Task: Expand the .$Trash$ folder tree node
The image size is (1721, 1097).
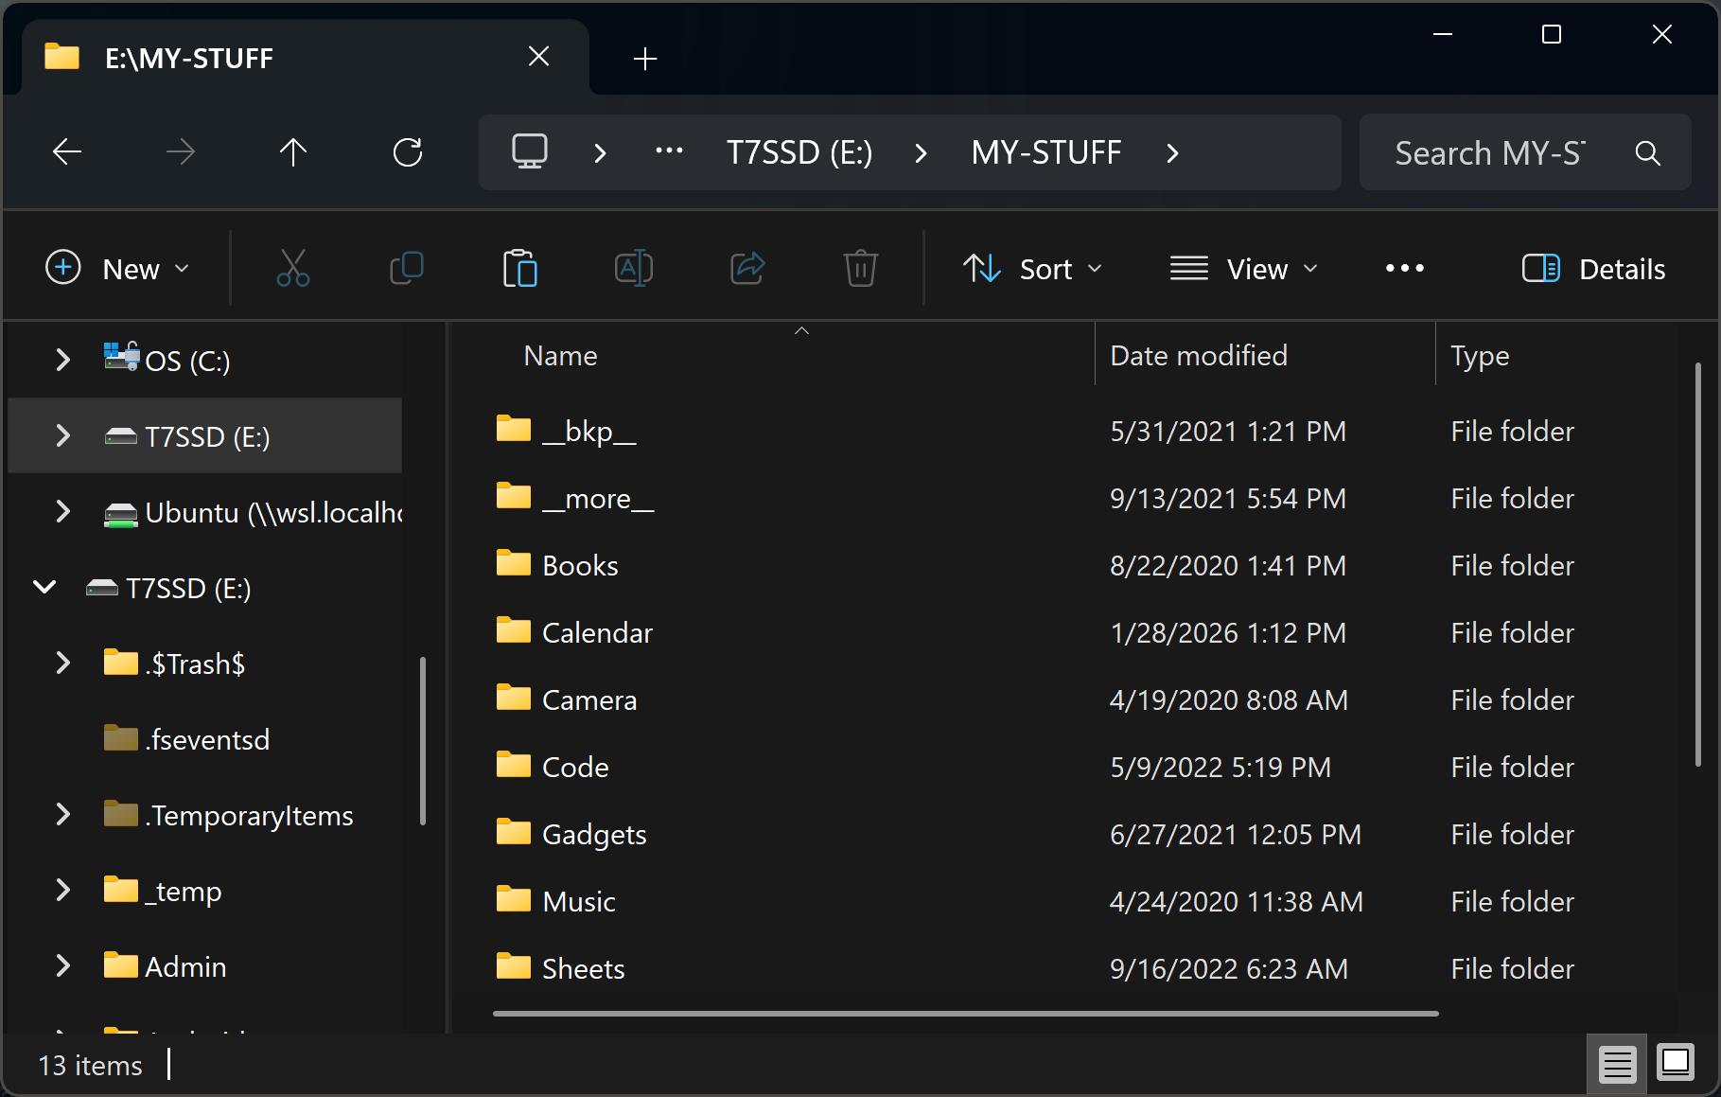Action: click(x=62, y=664)
